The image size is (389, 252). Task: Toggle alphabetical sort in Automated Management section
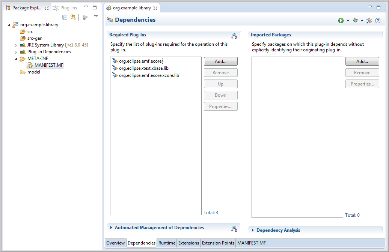coord(234,228)
